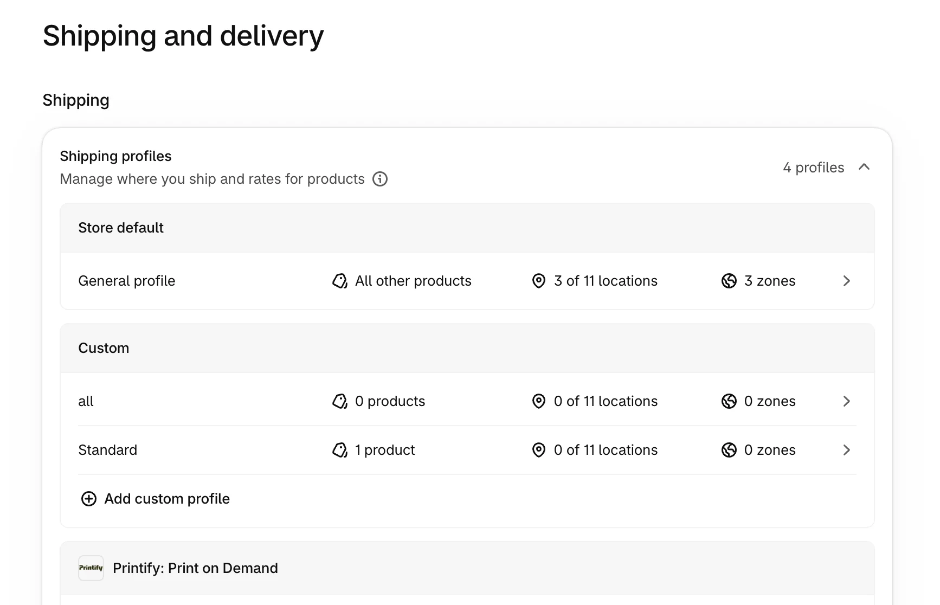Click the '4 profiles' count text

coord(813,168)
